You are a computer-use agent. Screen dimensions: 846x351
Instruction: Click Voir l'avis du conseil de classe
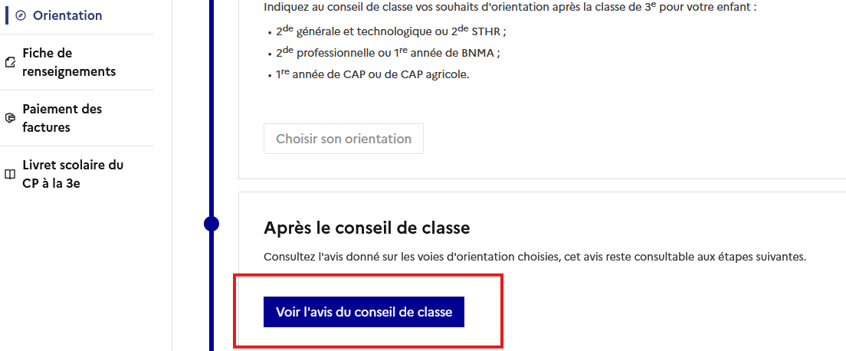coord(364,312)
